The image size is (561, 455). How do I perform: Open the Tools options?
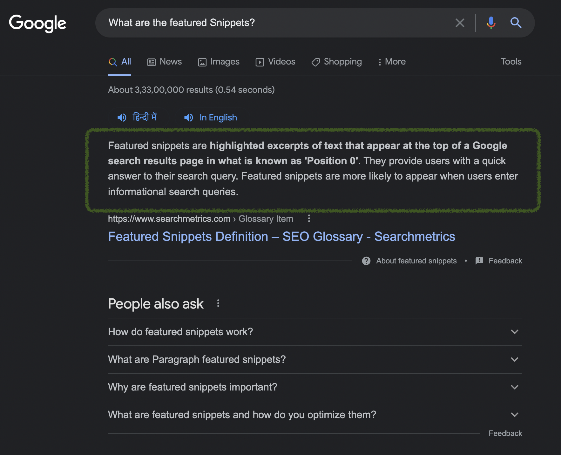[x=511, y=62]
